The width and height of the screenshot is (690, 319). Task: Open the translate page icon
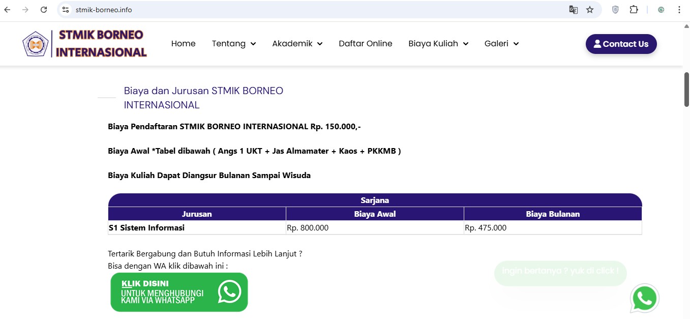tap(574, 10)
